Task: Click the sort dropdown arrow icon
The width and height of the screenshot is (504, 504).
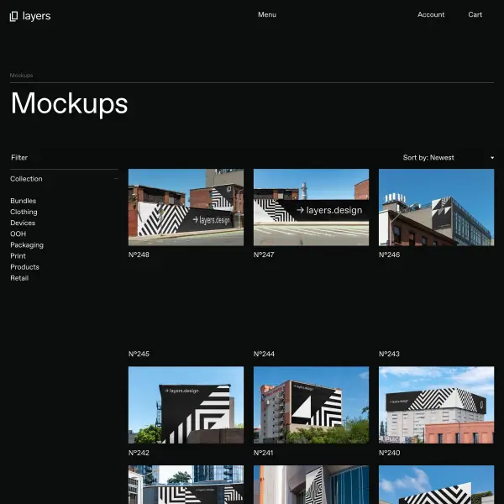Action: tap(492, 158)
